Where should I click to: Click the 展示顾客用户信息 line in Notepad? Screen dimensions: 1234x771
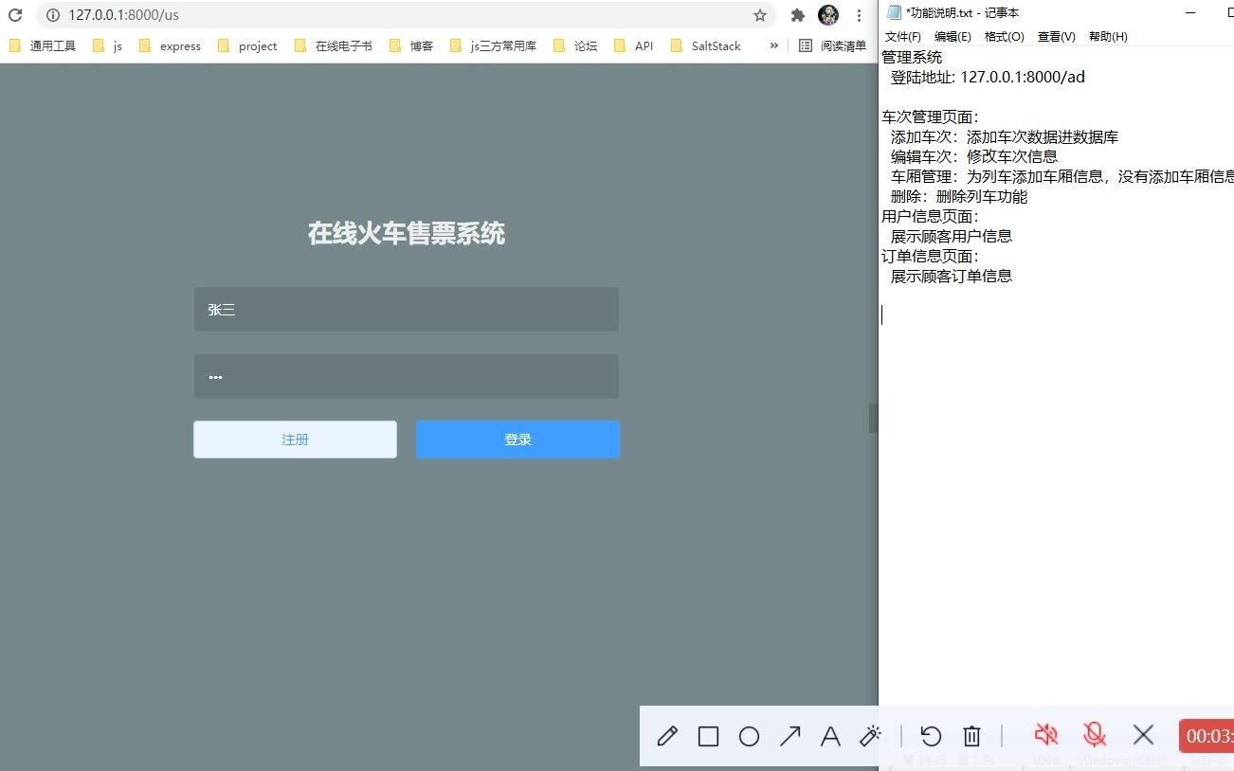point(951,237)
